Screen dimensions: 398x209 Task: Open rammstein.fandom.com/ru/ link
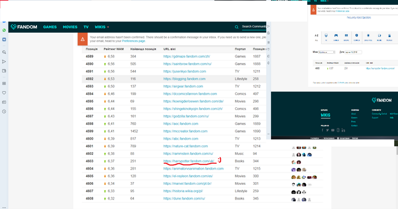click(x=188, y=154)
